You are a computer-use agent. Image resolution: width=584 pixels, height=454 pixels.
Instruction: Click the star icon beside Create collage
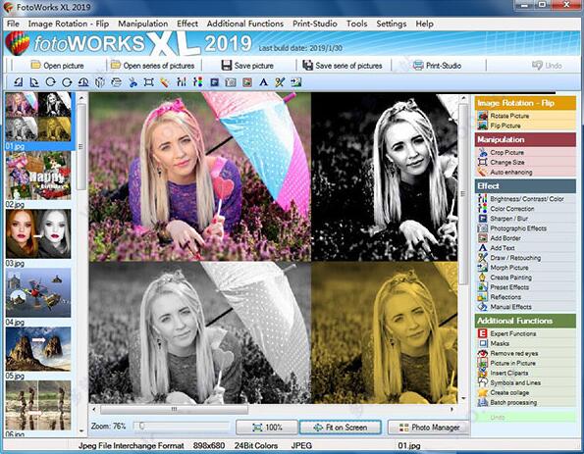(x=483, y=392)
